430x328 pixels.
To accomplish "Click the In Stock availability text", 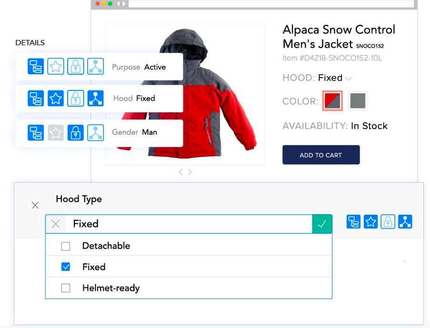I will coord(369,126).
